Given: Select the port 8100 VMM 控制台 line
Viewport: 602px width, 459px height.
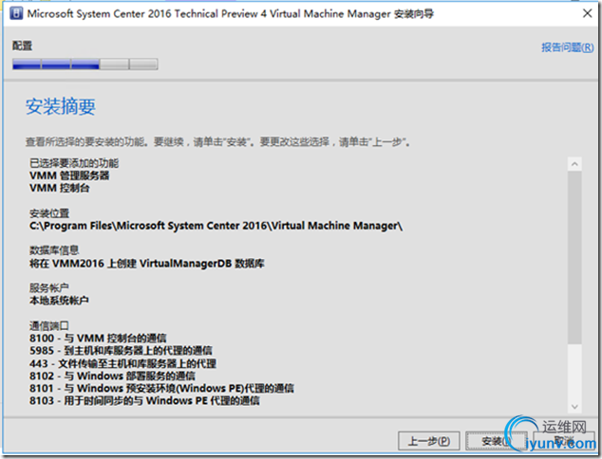Looking at the screenshot, I should tap(98, 339).
